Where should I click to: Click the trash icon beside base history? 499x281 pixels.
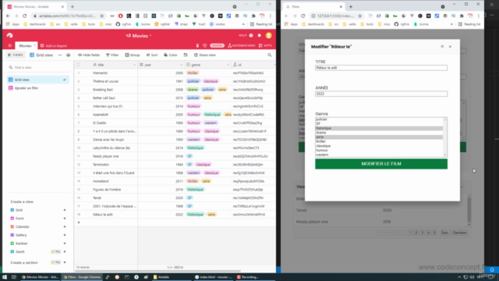tap(197, 45)
